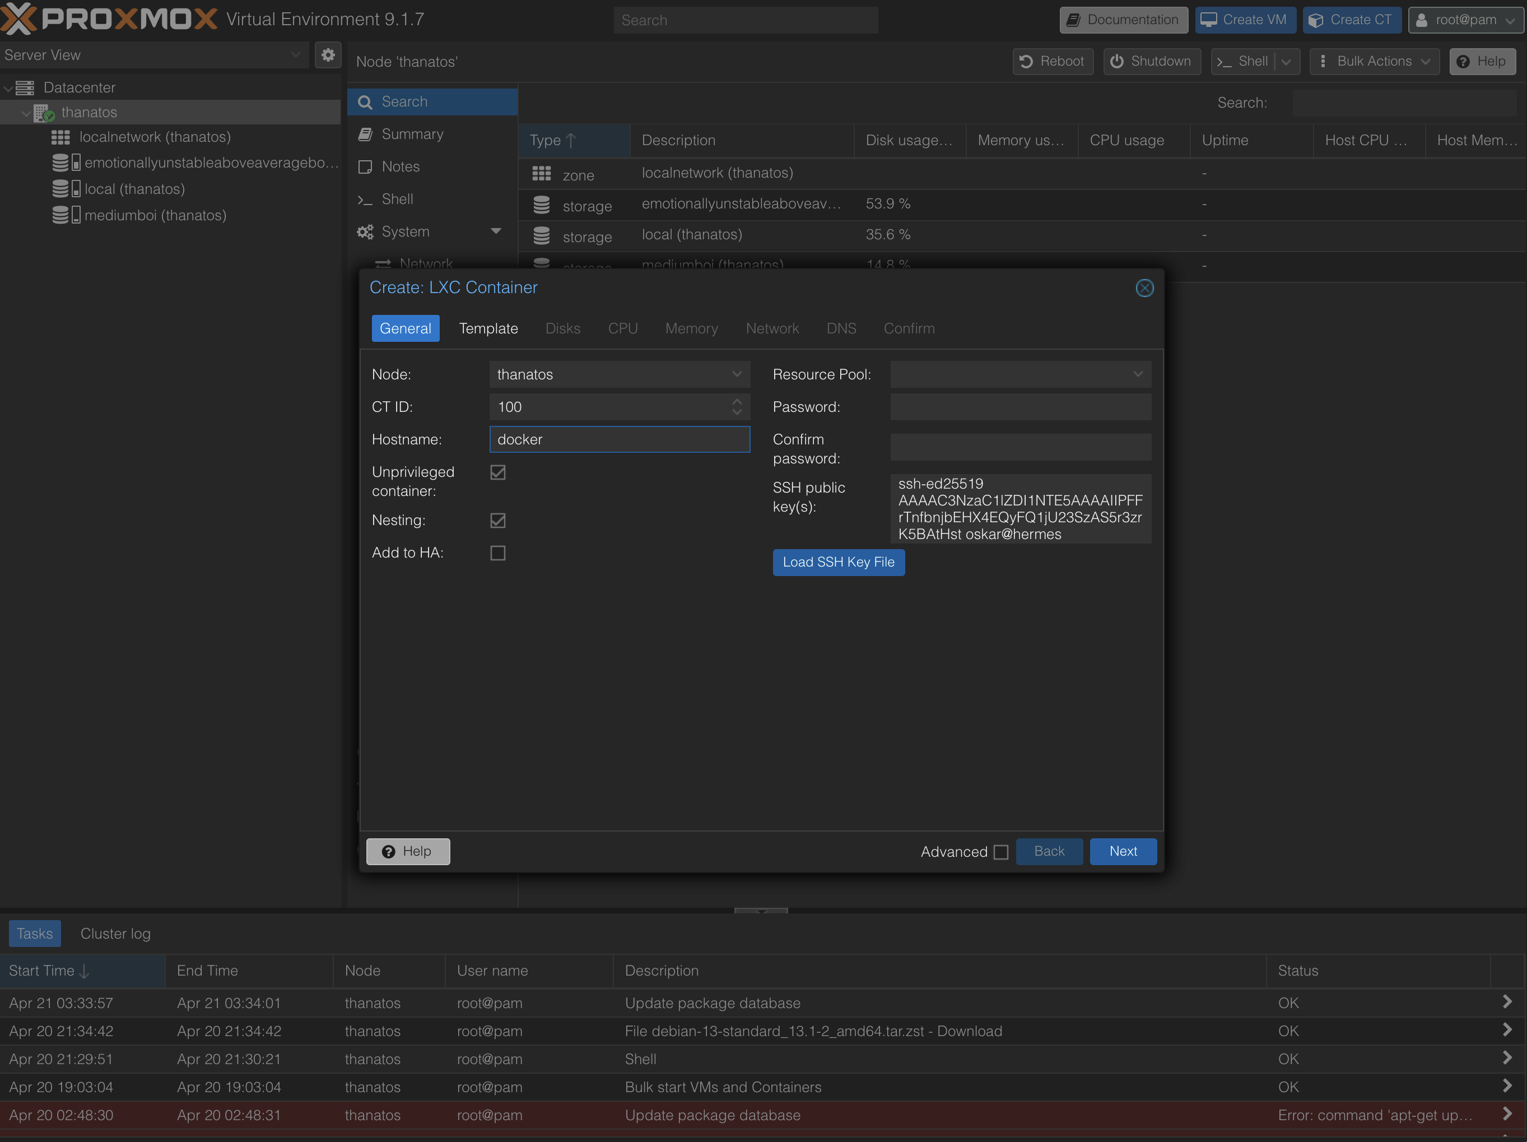The width and height of the screenshot is (1527, 1142).
Task: Increment the CT ID stepper
Action: 737,401
